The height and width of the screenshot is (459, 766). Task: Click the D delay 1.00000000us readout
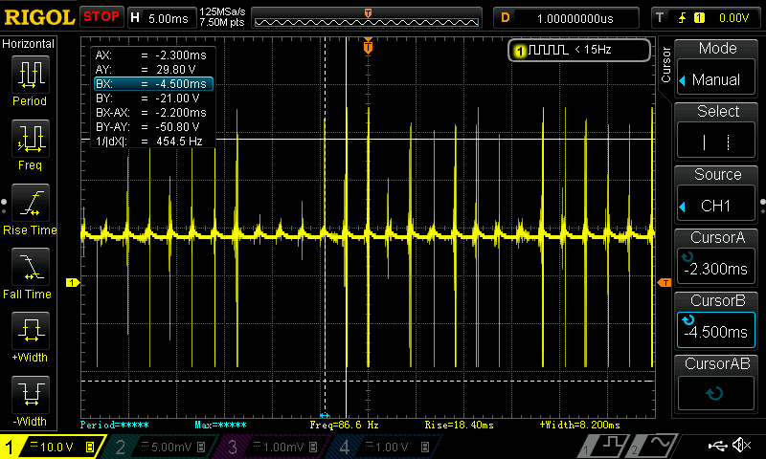(x=566, y=18)
